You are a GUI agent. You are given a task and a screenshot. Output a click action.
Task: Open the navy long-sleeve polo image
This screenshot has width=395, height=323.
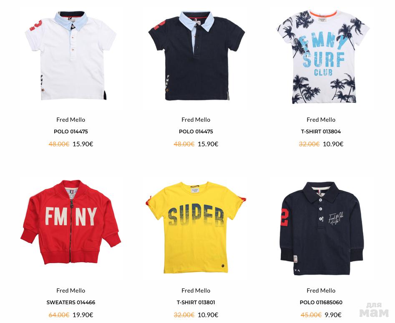(322, 228)
